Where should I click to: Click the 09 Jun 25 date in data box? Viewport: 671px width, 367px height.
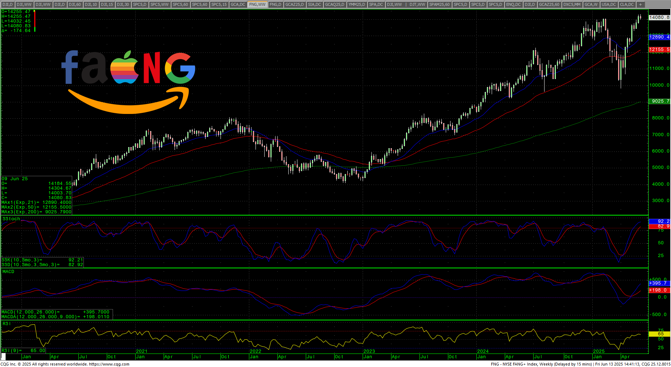coord(15,179)
